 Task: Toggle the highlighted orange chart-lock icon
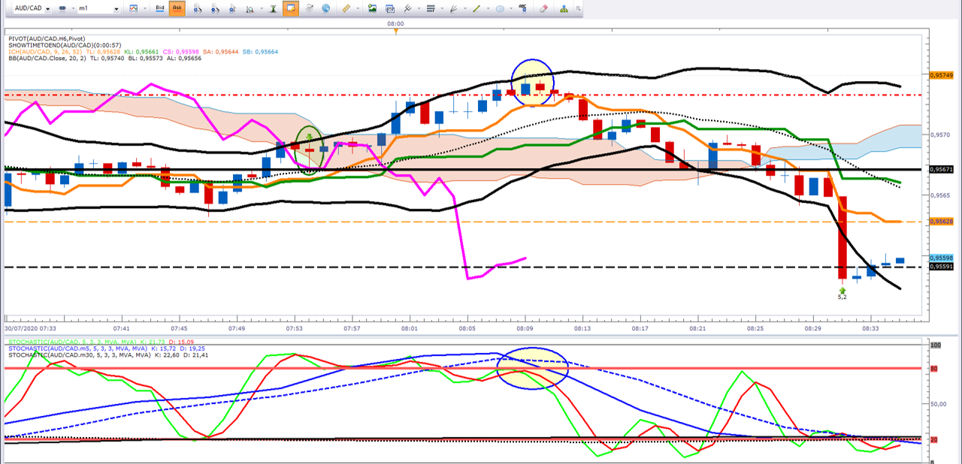click(x=291, y=8)
